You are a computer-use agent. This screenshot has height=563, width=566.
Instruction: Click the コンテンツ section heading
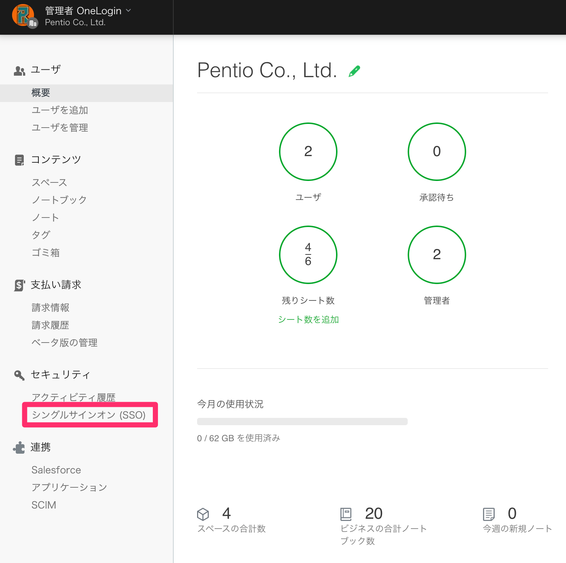point(56,160)
